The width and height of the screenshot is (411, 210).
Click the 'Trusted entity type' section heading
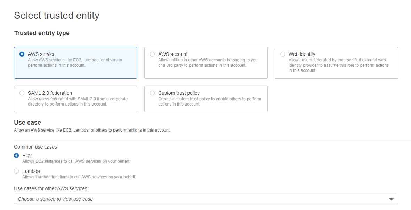click(42, 33)
